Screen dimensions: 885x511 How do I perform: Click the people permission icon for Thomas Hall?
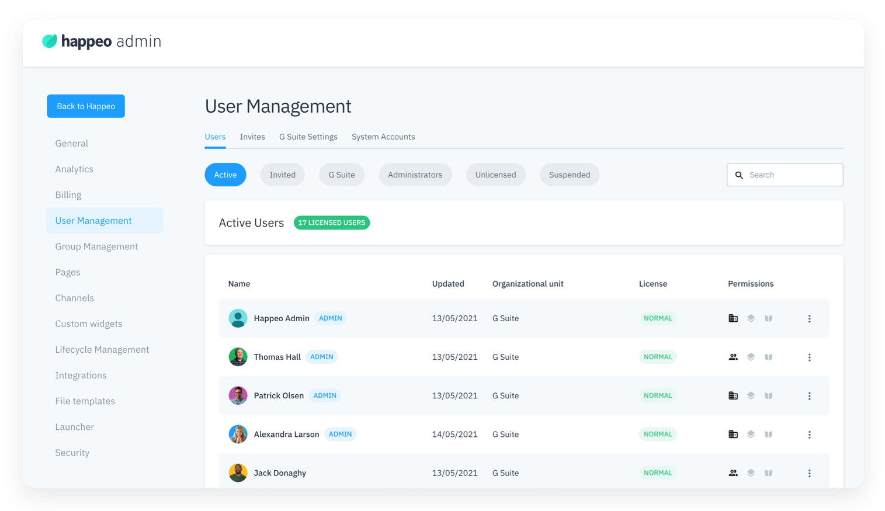pos(733,357)
